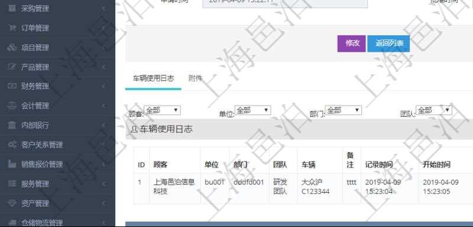Open the 顾客 filter dropdown

(x=162, y=110)
